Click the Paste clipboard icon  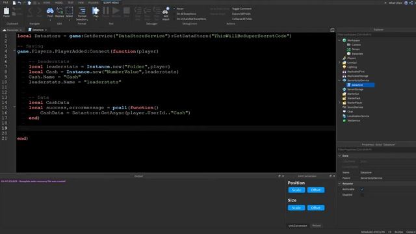click(6, 12)
